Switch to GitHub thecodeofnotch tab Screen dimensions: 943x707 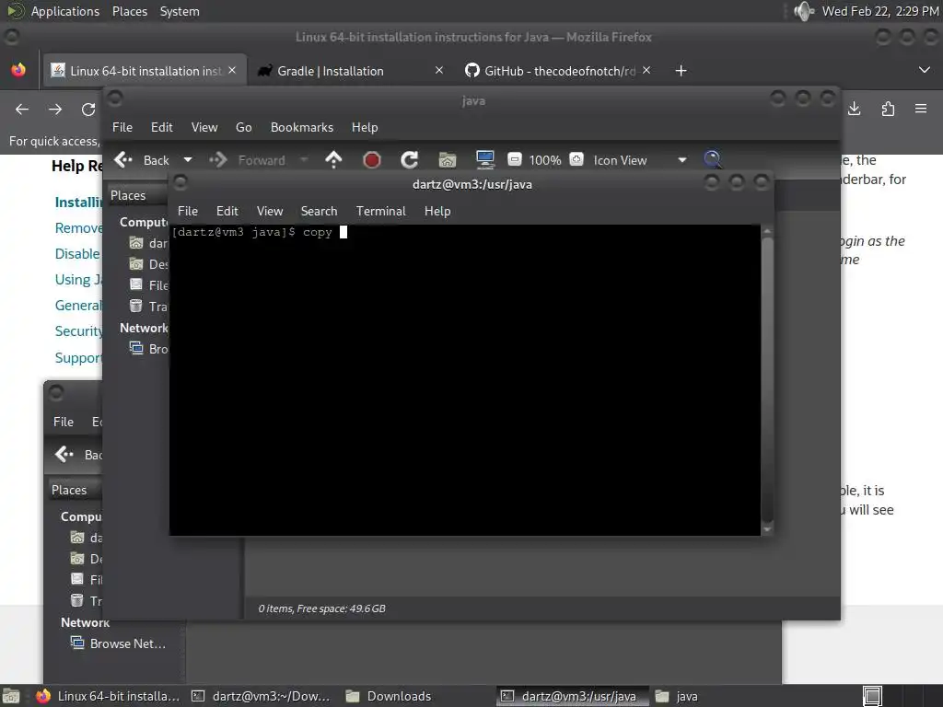[559, 71]
